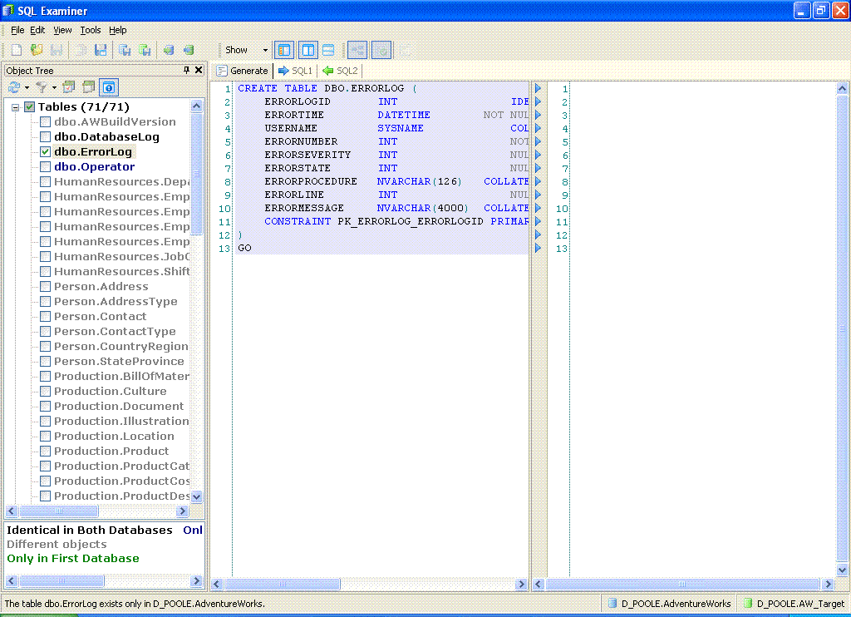Click the Refresh icon in Object Tree

13,87
